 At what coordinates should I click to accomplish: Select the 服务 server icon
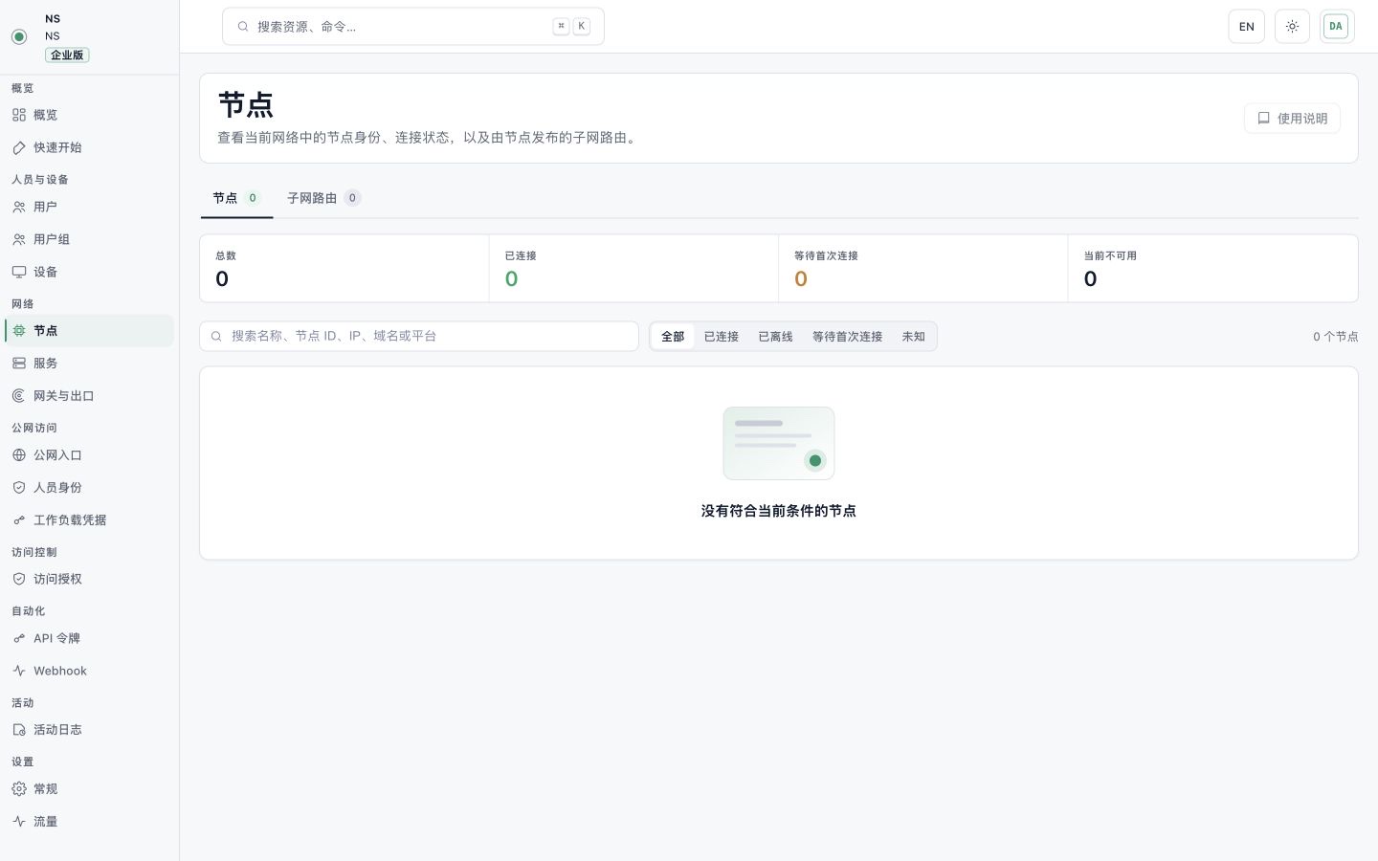pyautogui.click(x=19, y=364)
